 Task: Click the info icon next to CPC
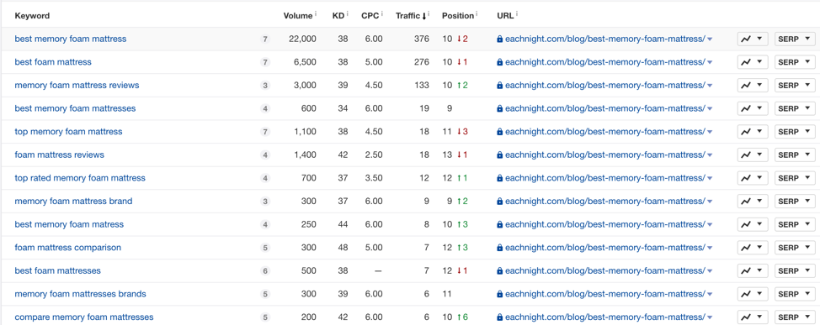coord(381,14)
